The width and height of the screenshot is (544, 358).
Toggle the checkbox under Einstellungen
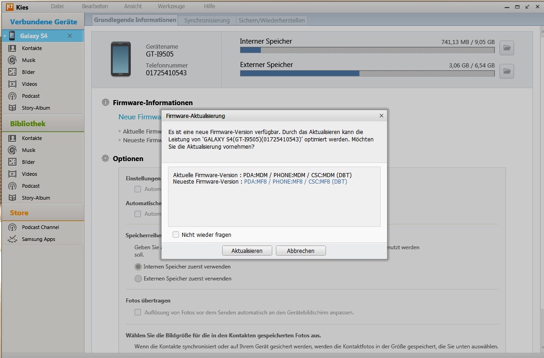tap(138, 189)
